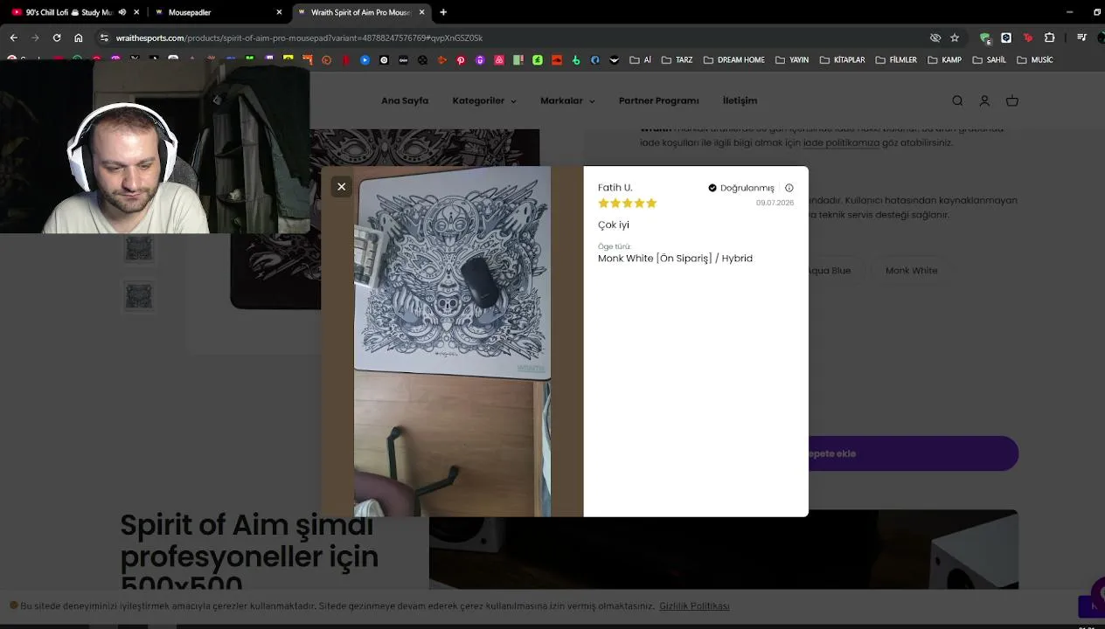Viewport: 1105px width, 629px height.
Task: Go to browser home page
Action: (79, 38)
